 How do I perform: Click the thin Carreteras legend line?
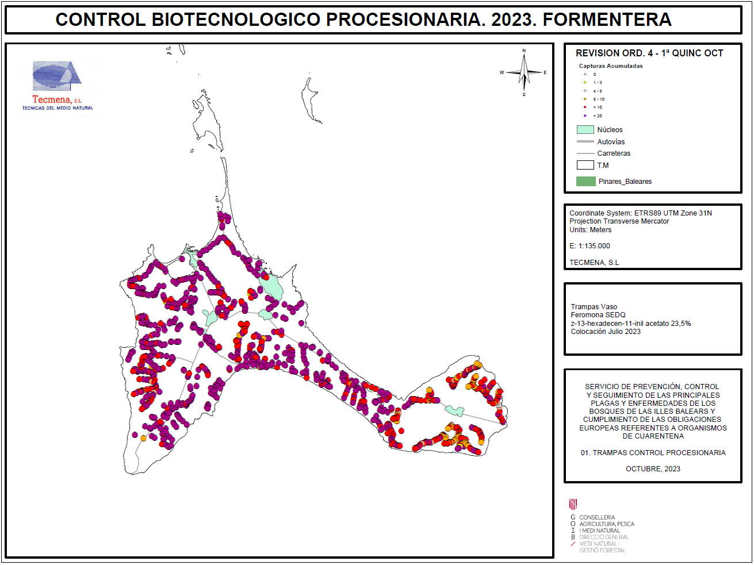coord(585,153)
